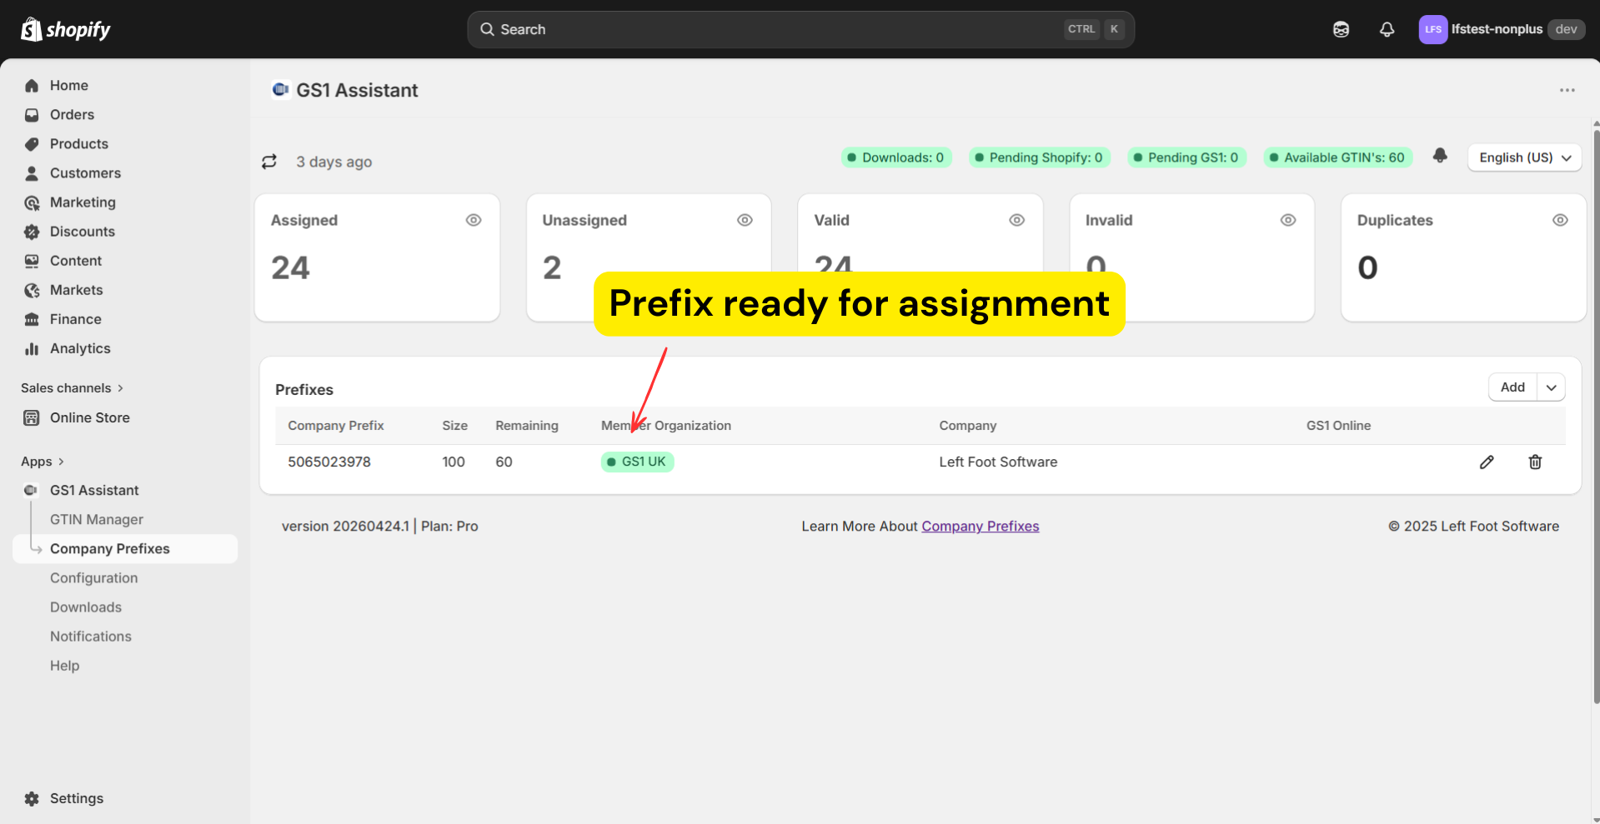The width and height of the screenshot is (1600, 824).
Task: Click the page vertical scrollbar
Action: 1596,417
